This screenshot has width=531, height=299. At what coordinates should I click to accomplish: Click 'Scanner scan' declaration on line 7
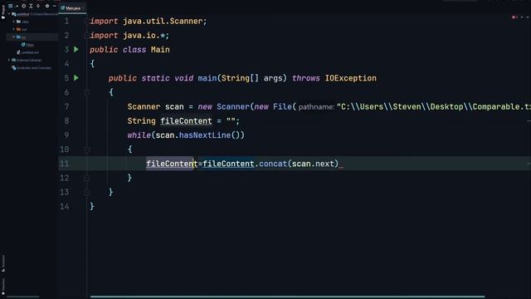tap(155, 106)
